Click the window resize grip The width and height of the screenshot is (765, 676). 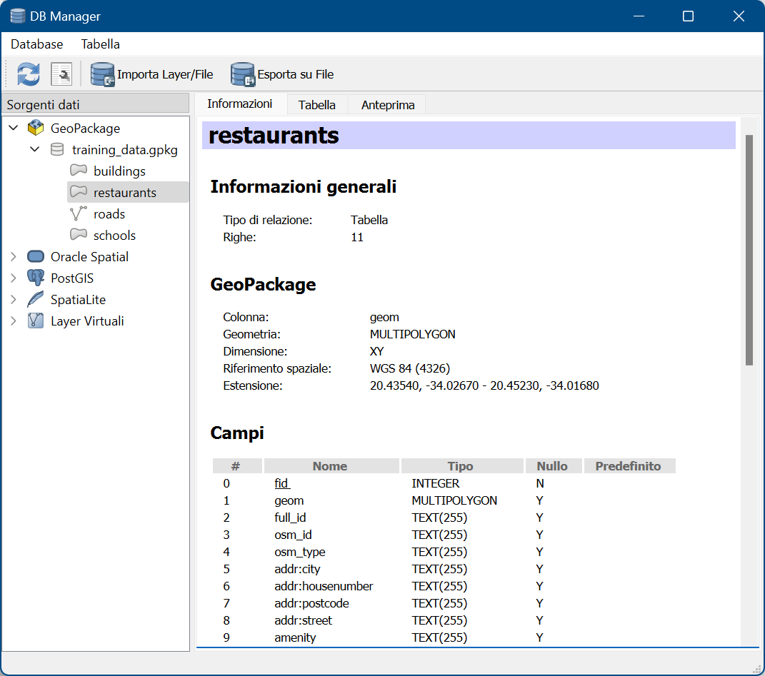[758, 669]
